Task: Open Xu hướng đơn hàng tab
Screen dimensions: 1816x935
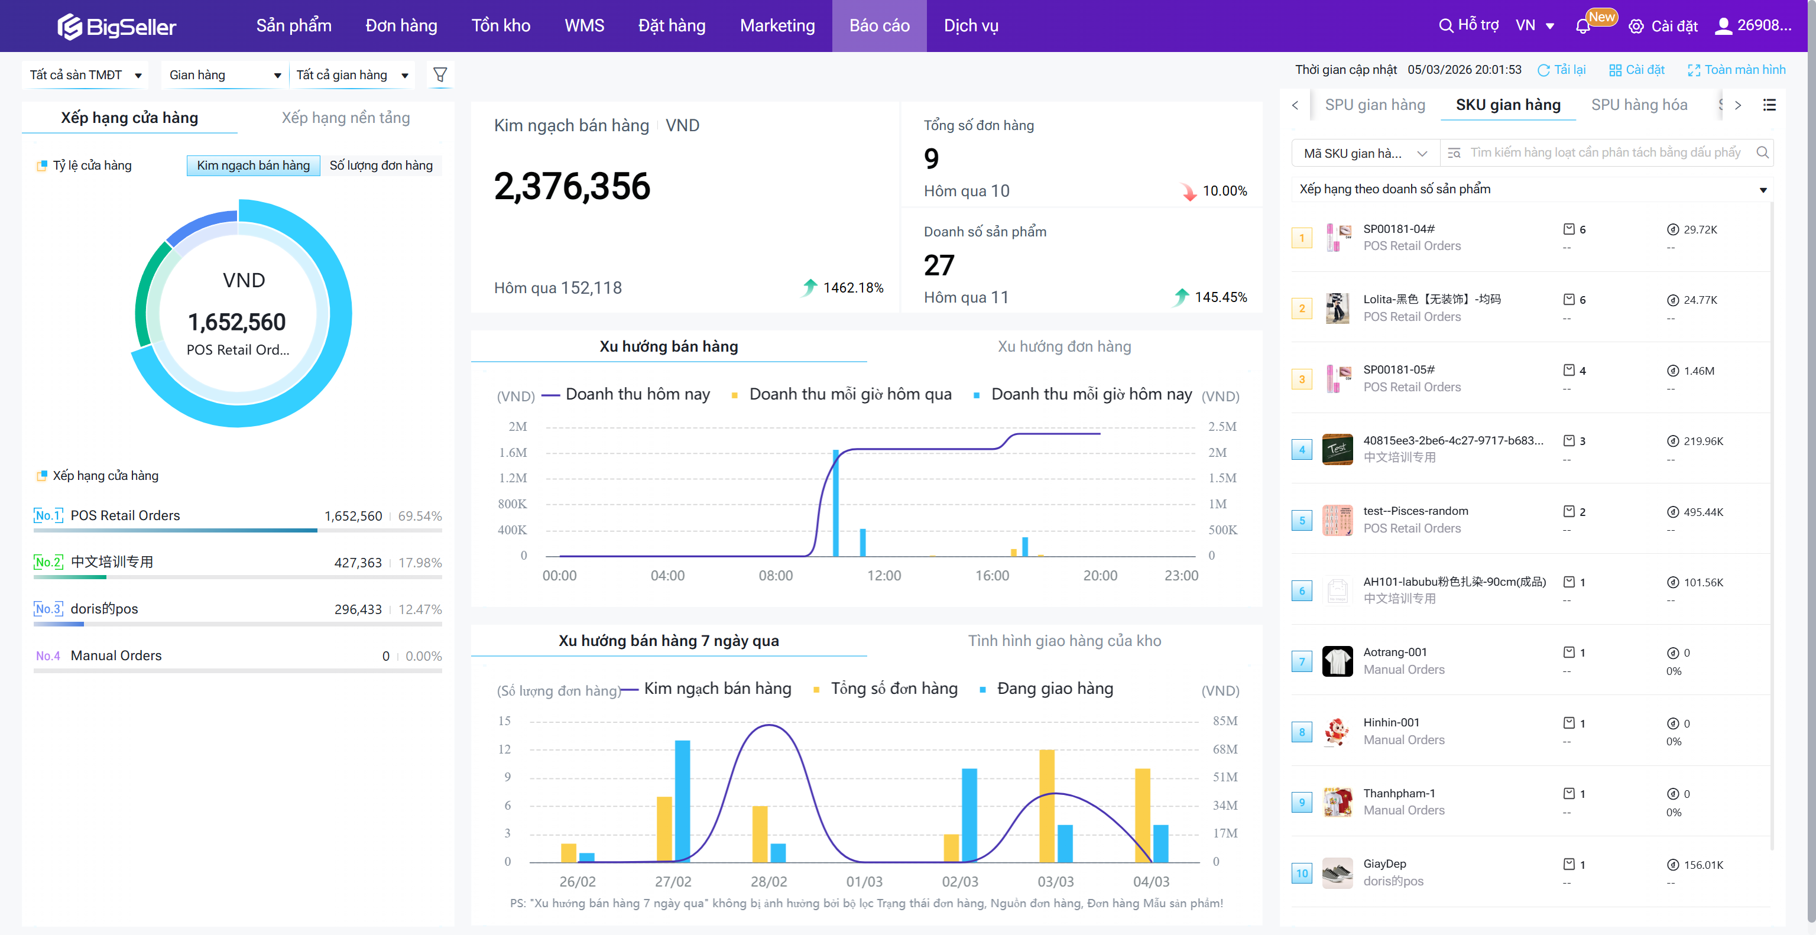Action: coord(1064,347)
